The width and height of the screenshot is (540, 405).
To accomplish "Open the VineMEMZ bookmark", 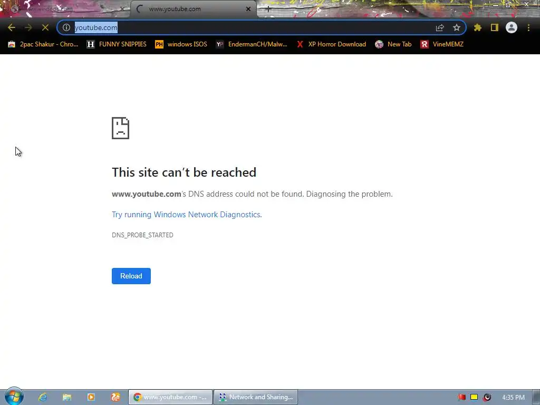I will click(442, 44).
